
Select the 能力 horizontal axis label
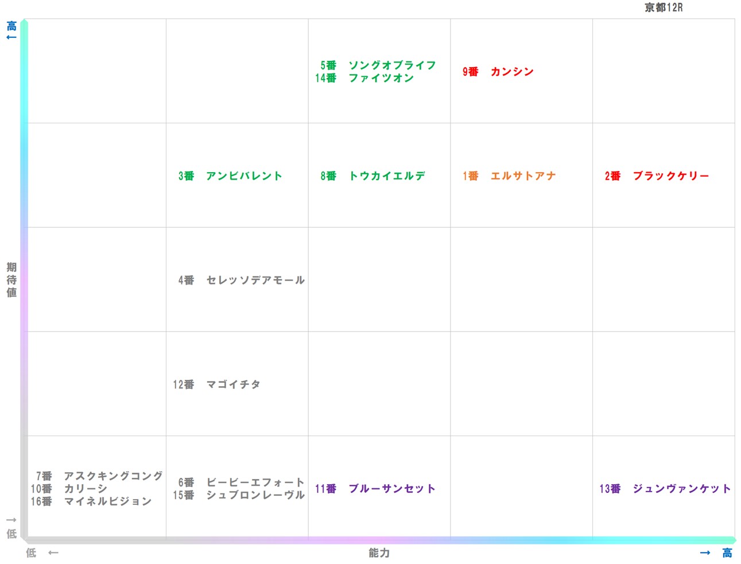click(x=379, y=553)
